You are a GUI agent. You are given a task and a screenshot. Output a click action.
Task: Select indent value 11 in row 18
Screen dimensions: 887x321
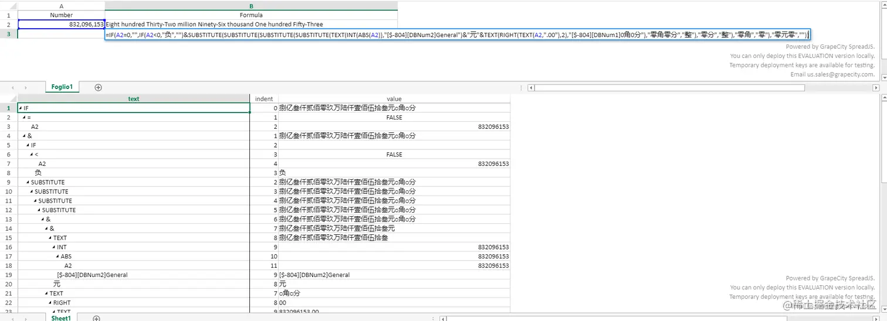[x=264, y=265]
